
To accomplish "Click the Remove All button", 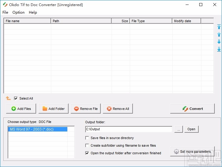I will tap(118, 109).
